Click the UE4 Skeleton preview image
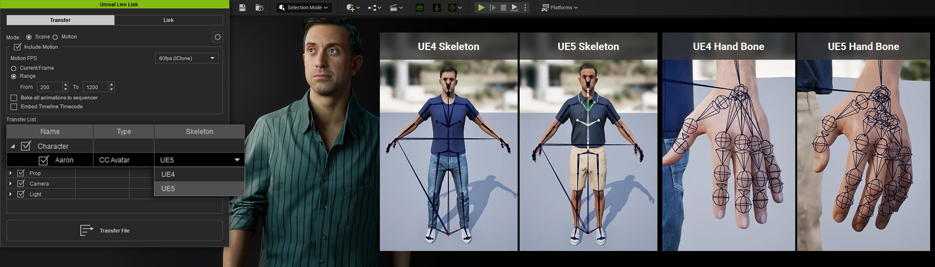The height and width of the screenshot is (267, 935). coord(449,155)
